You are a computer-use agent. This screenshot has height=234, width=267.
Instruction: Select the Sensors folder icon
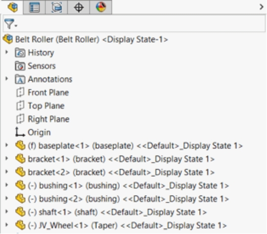[x=20, y=66]
